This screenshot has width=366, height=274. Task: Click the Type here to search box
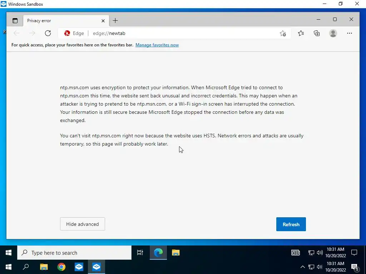tap(74, 253)
